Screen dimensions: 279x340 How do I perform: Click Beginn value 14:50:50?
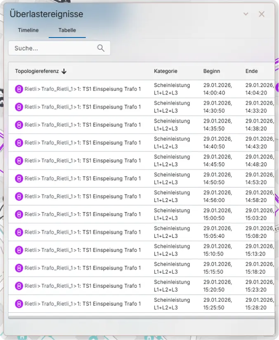click(x=218, y=178)
